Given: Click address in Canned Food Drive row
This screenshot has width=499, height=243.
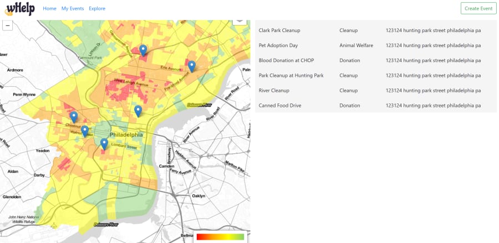Looking at the screenshot, I should pyautogui.click(x=433, y=106).
